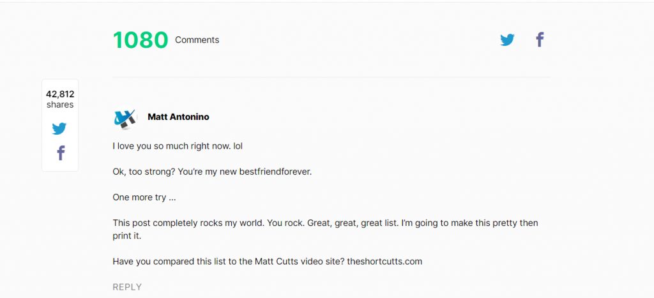Viewport: 654px width, 298px height.
Task: Click the Facebook icon in the shares sidebar
Action: 61,153
